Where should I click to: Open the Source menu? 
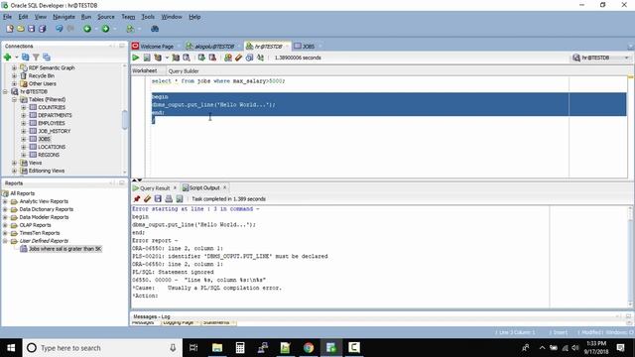[x=106, y=17]
